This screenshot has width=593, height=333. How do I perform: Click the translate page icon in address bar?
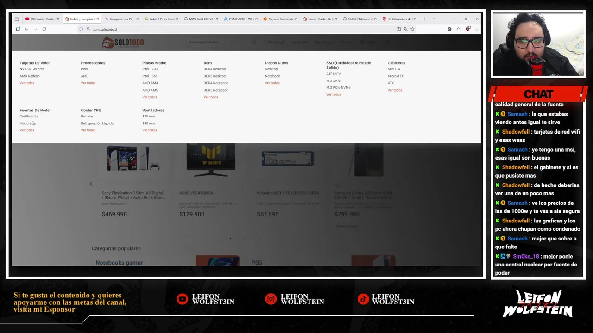[405, 29]
